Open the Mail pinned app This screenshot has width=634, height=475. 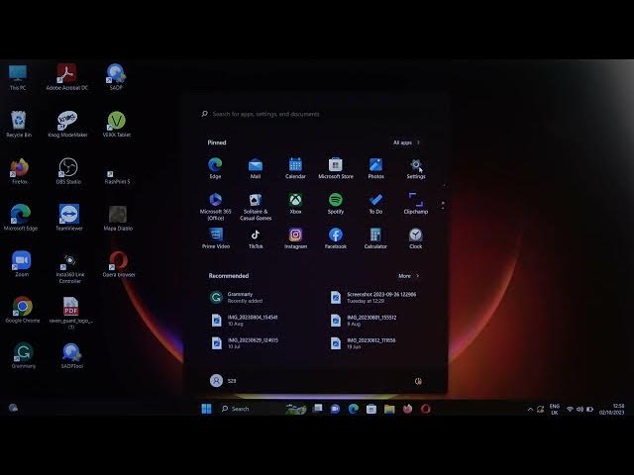pos(256,168)
